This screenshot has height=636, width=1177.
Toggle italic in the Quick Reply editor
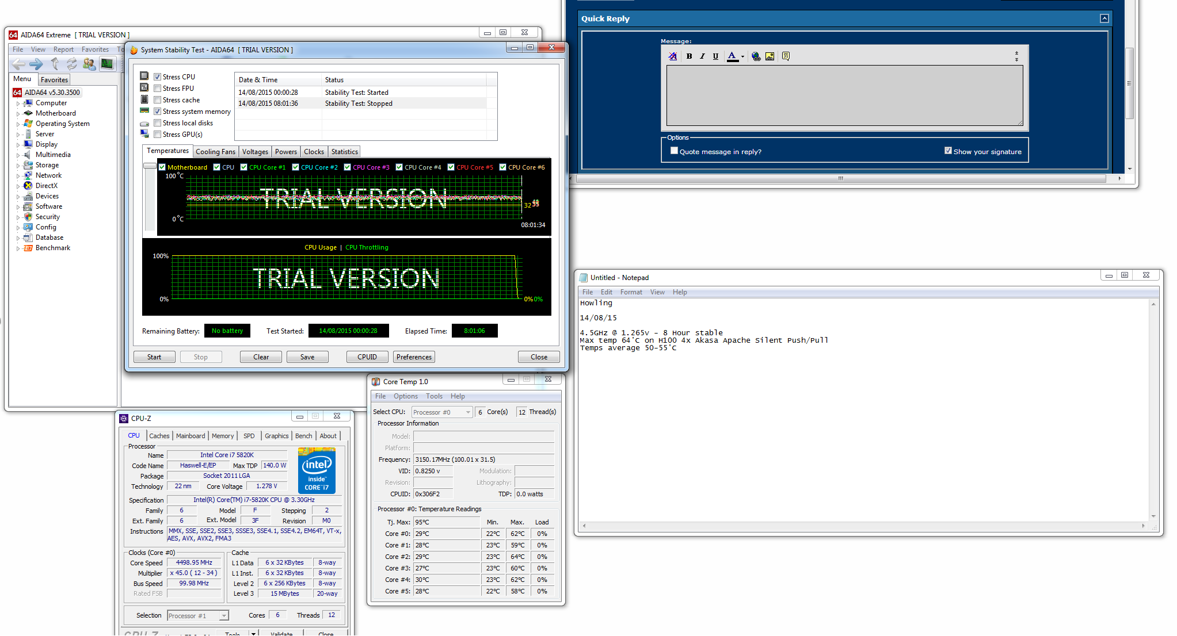click(x=702, y=56)
